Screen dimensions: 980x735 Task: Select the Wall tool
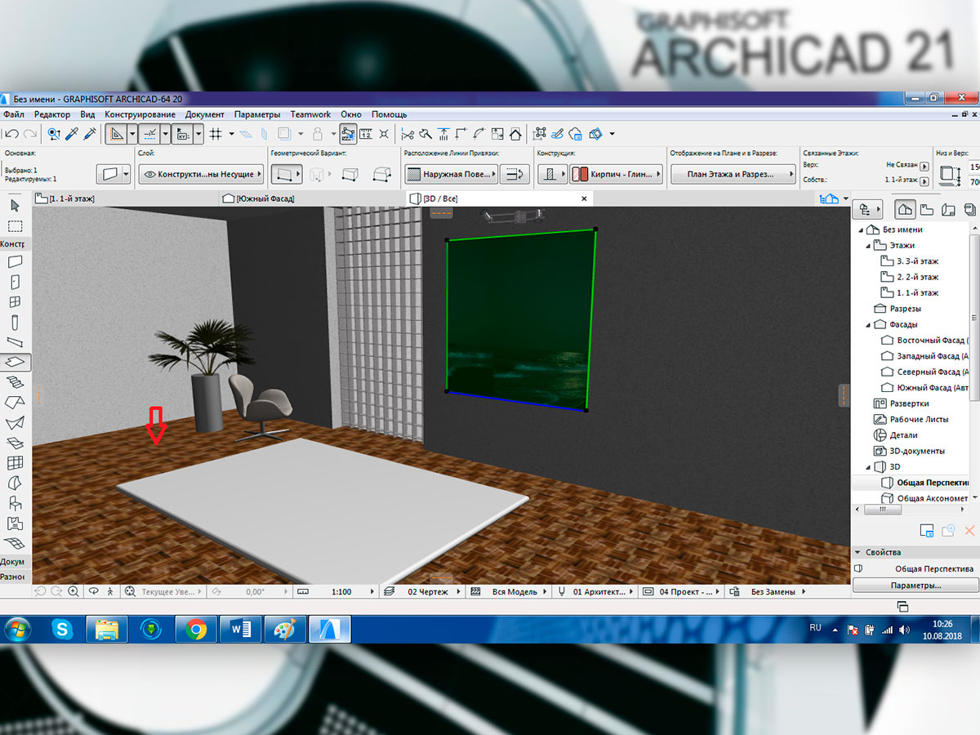coord(15,262)
